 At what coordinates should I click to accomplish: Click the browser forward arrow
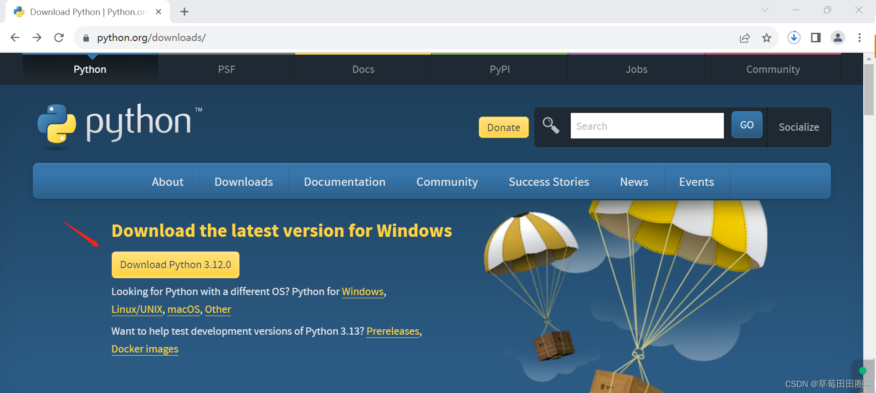point(37,37)
